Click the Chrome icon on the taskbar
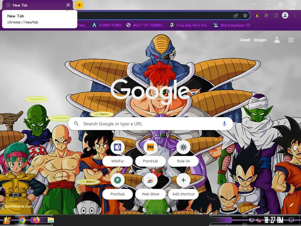Viewport: 301px width, 226px height. [x=22, y=220]
